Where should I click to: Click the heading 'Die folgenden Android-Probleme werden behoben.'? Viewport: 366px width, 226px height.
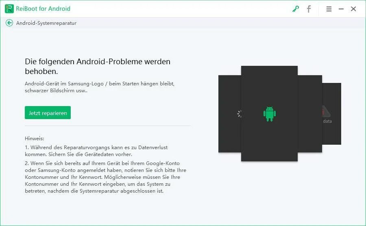click(98, 66)
